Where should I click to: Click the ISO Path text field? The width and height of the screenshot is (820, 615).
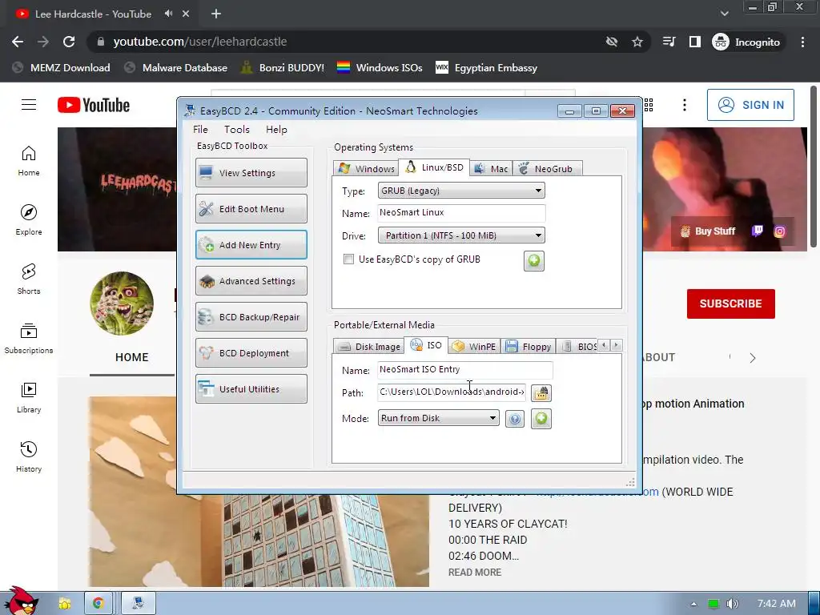(452, 392)
